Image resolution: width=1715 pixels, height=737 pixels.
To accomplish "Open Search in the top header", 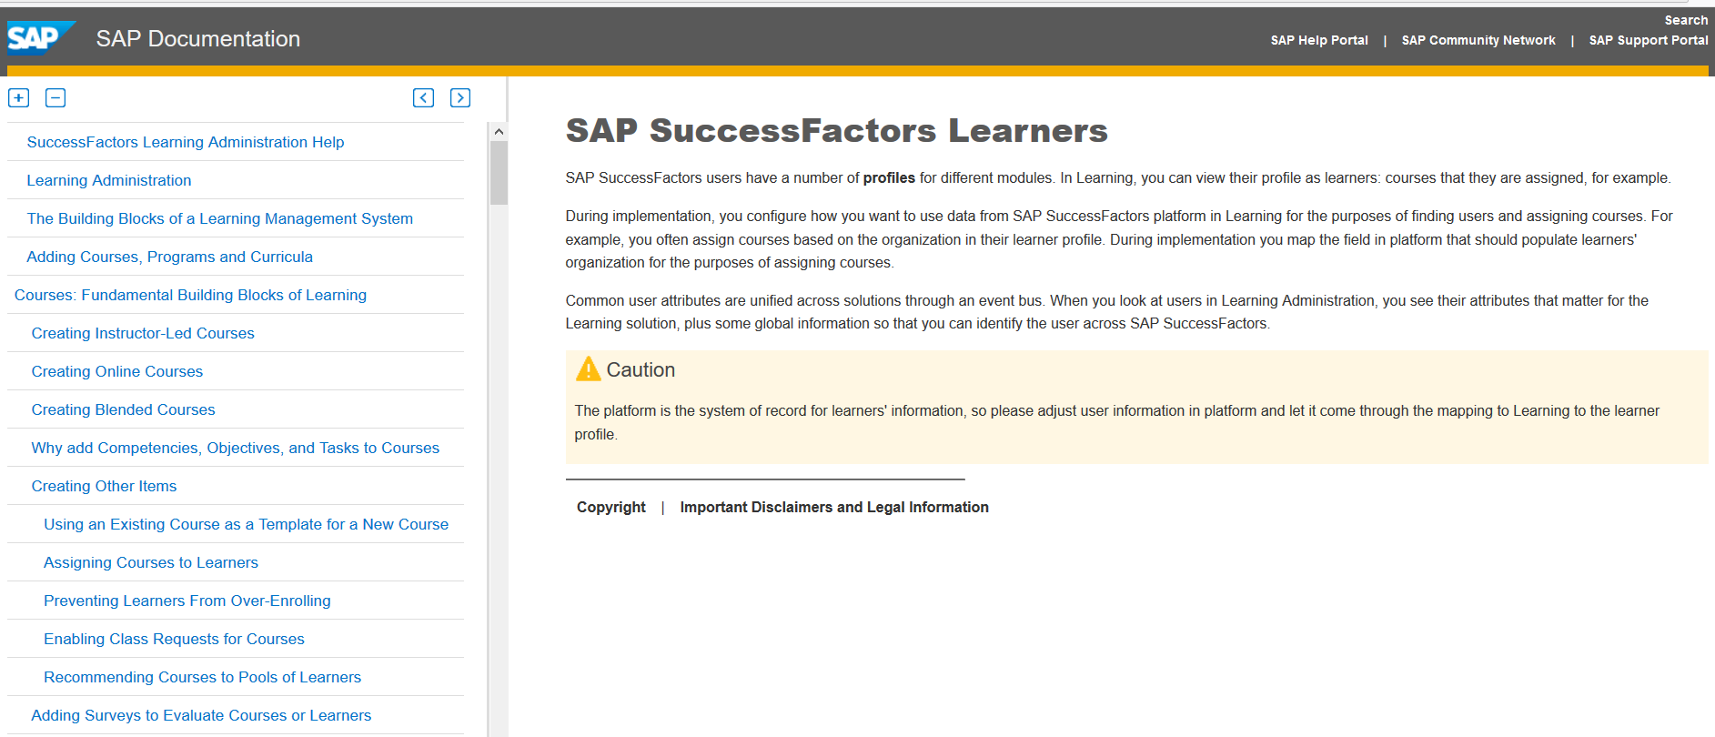I will point(1686,20).
